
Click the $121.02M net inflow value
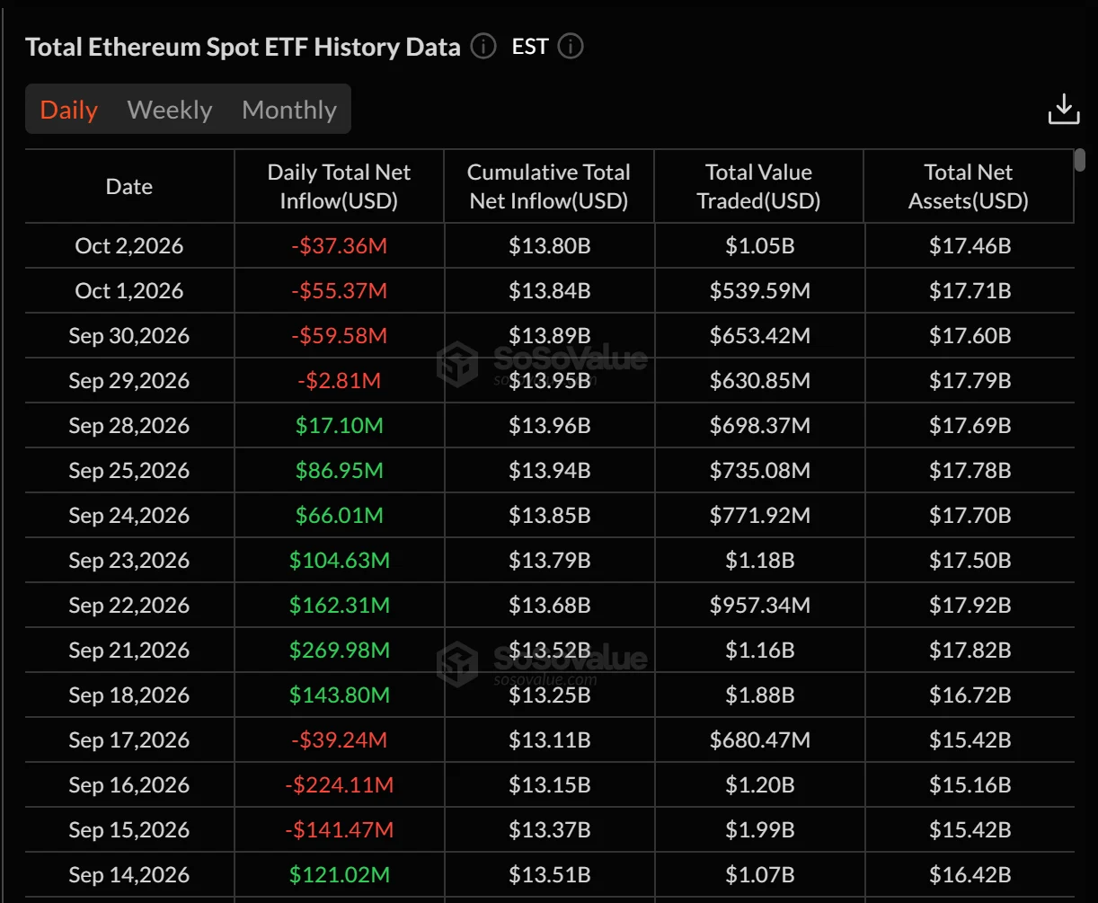tap(339, 874)
